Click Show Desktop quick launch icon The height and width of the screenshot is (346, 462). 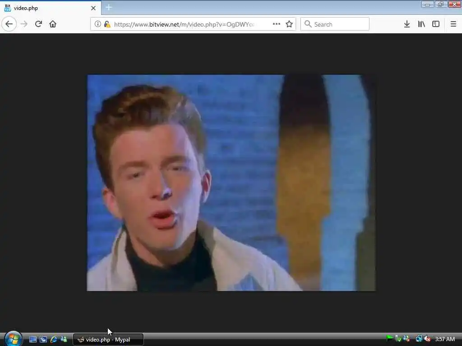click(x=33, y=340)
